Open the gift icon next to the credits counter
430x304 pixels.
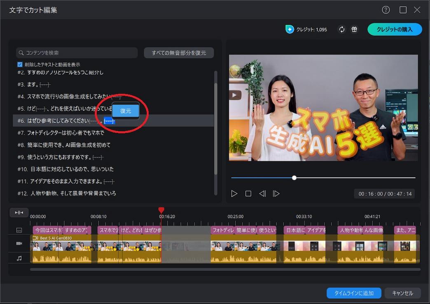354,29
